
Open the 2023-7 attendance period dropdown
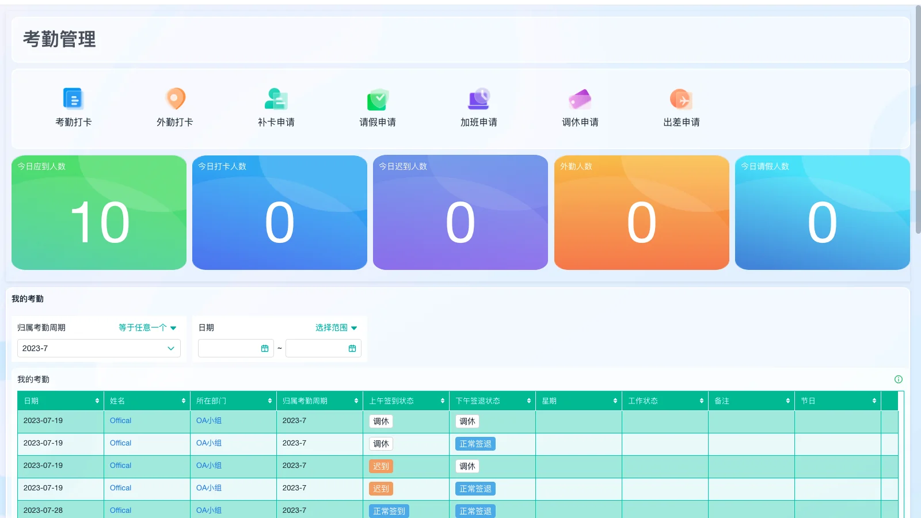[x=98, y=348]
